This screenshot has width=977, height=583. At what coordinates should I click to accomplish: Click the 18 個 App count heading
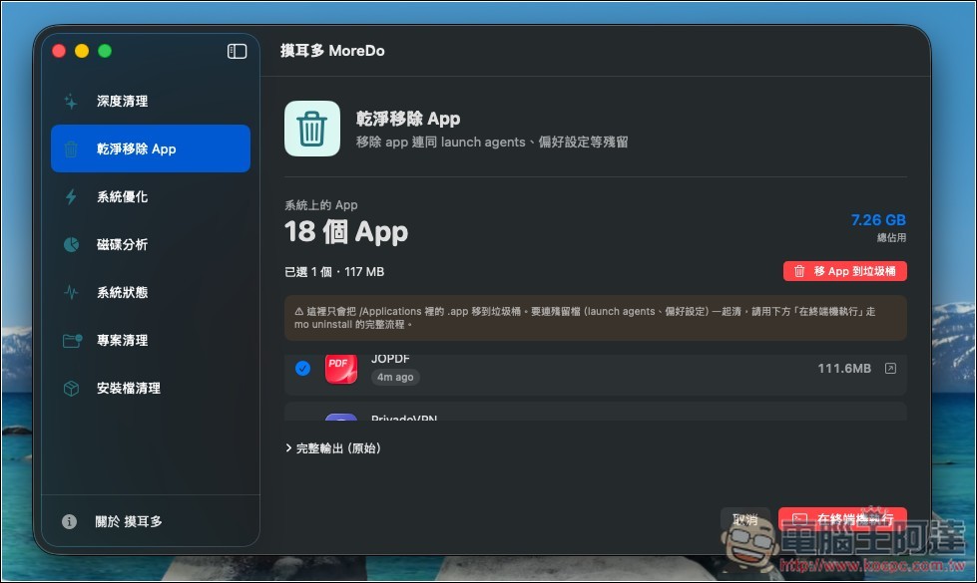pyautogui.click(x=346, y=232)
